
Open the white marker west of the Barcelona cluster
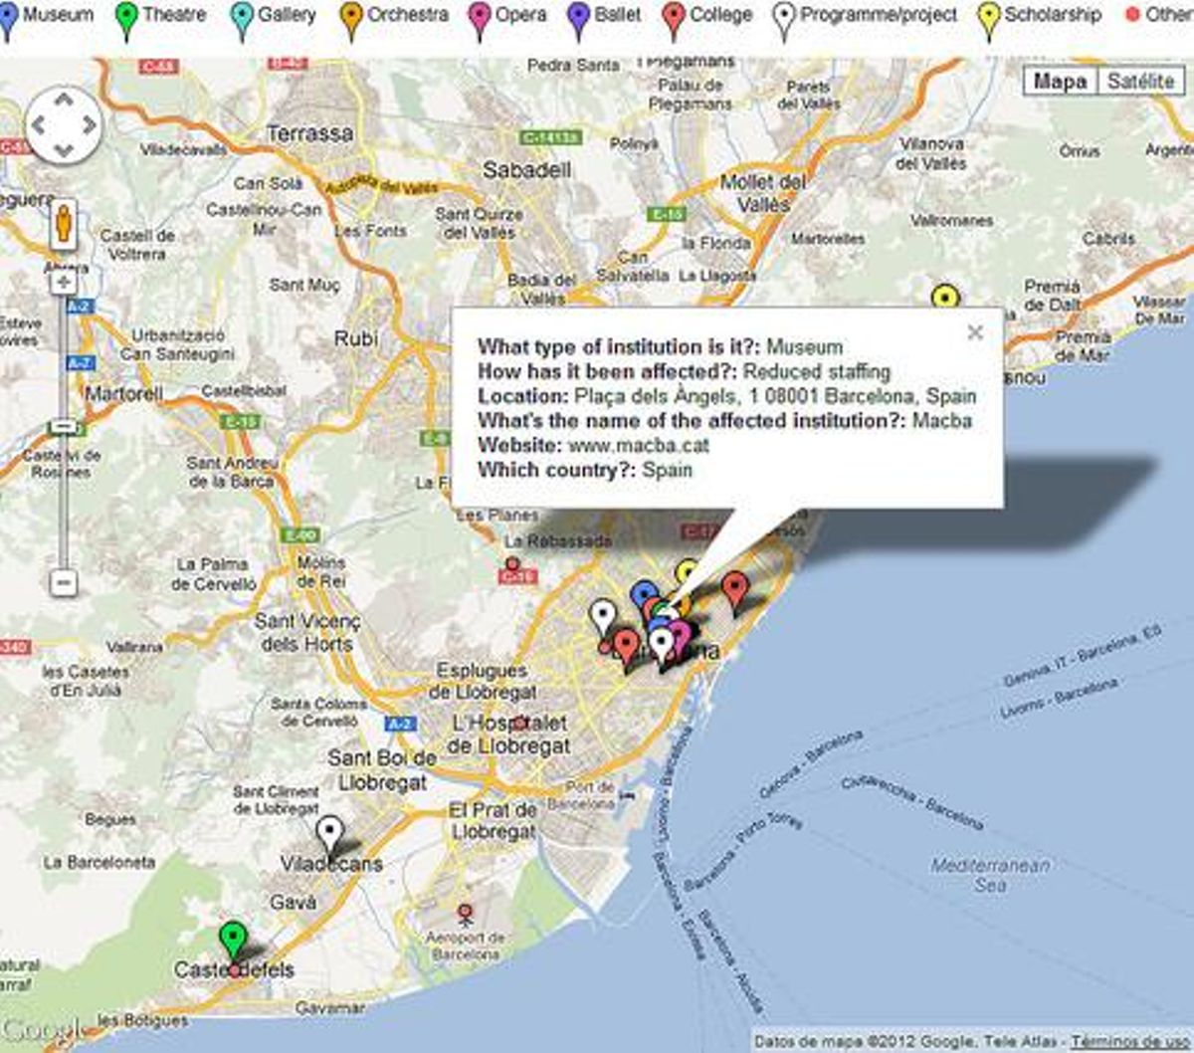click(x=602, y=617)
